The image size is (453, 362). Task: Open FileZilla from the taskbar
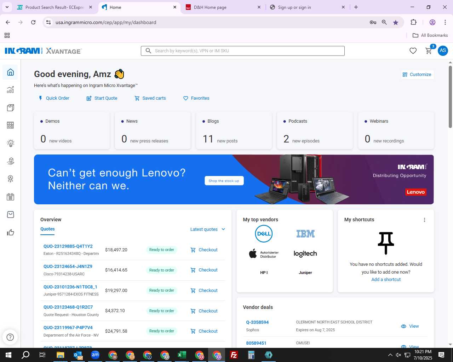coord(234,355)
